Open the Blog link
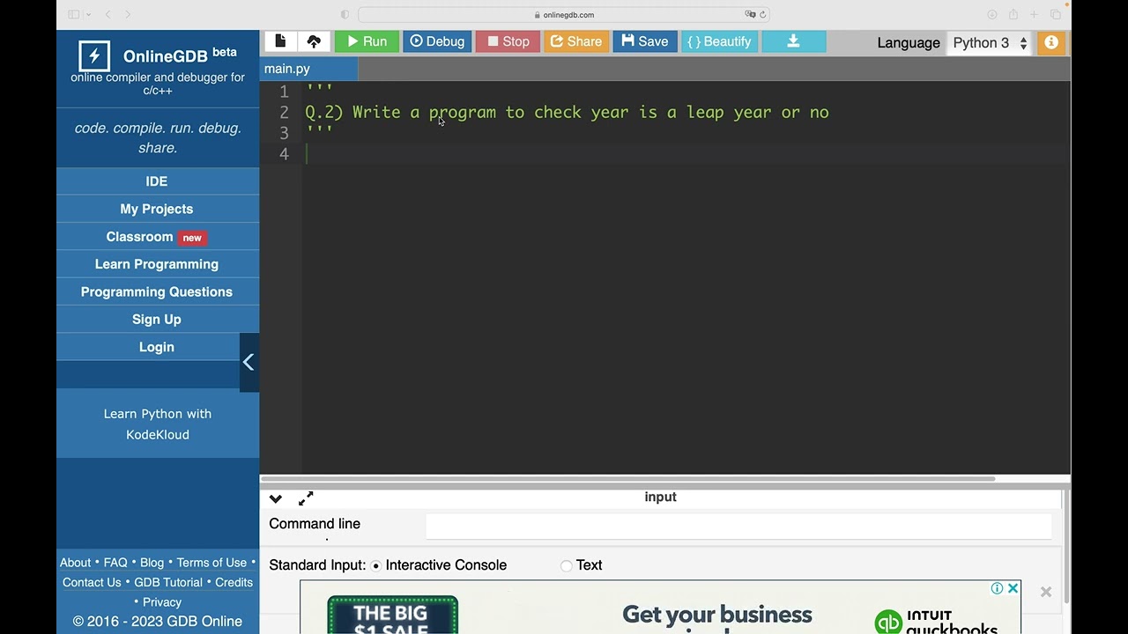The width and height of the screenshot is (1128, 634). click(x=152, y=563)
